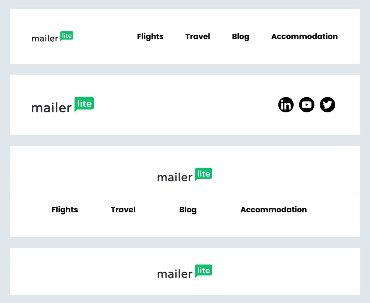This screenshot has height=303, width=370.
Task: Click the centered logo above the navigation links
Action: click(x=184, y=175)
